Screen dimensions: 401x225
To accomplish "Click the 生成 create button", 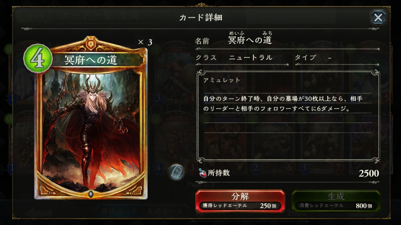I will (336, 201).
